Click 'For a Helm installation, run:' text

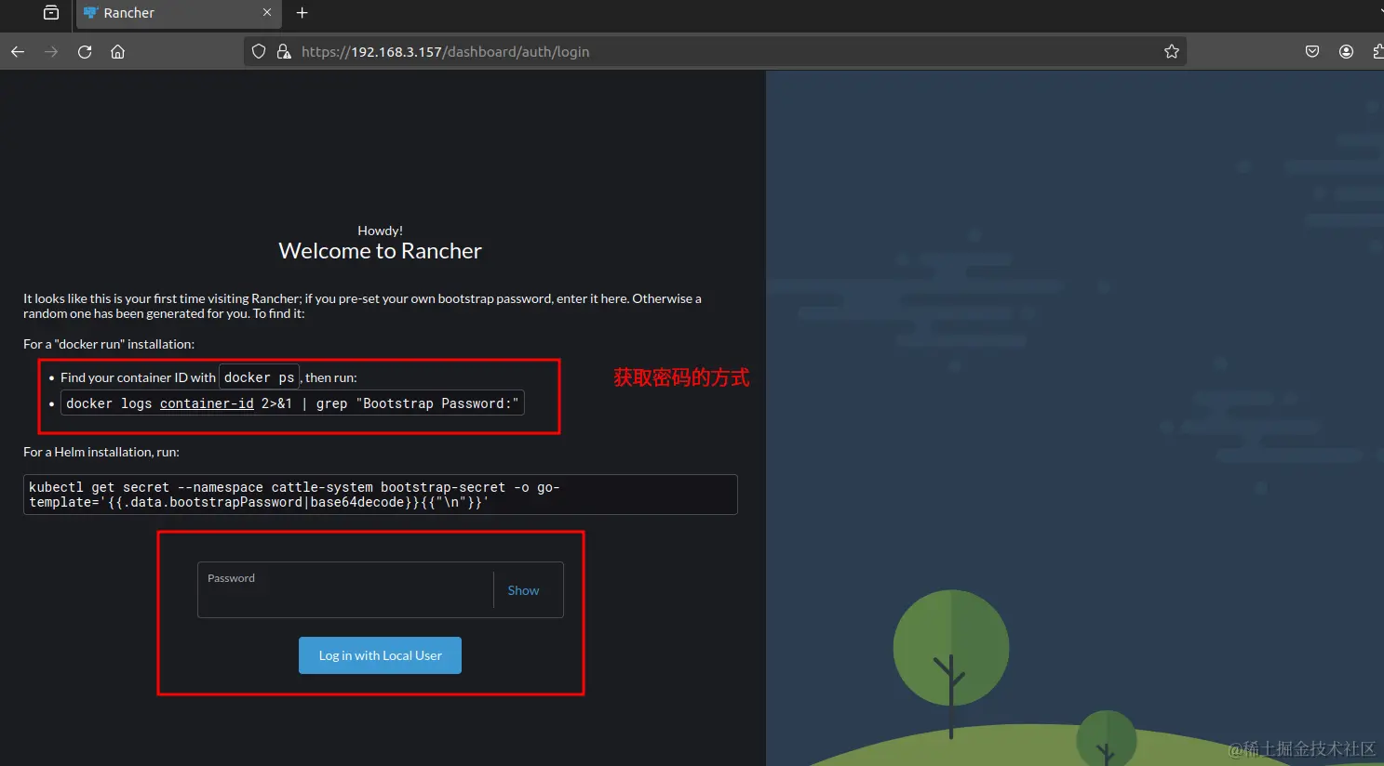[x=101, y=452]
